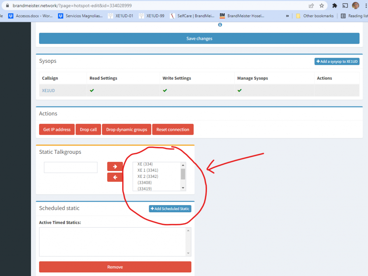Open the Chrome three-dot menu
Screen dimensions: 368x276
(365, 6)
